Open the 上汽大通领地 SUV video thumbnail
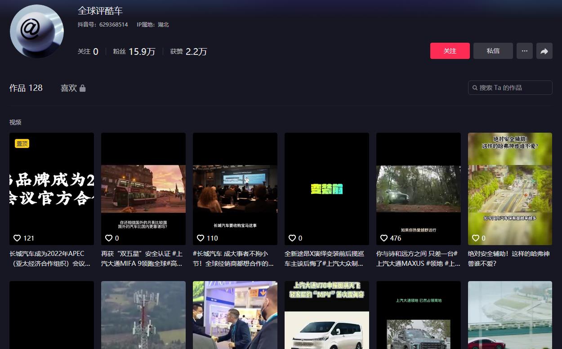562x349 pixels. (419, 315)
